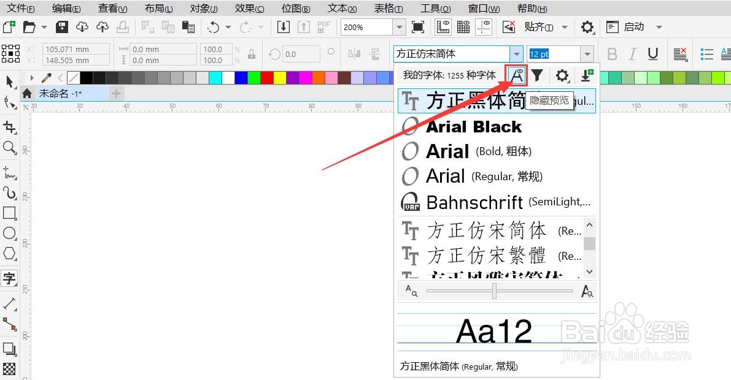This screenshot has width=731, height=380.
Task: Pick the cyan color swatch
Action: [215, 78]
